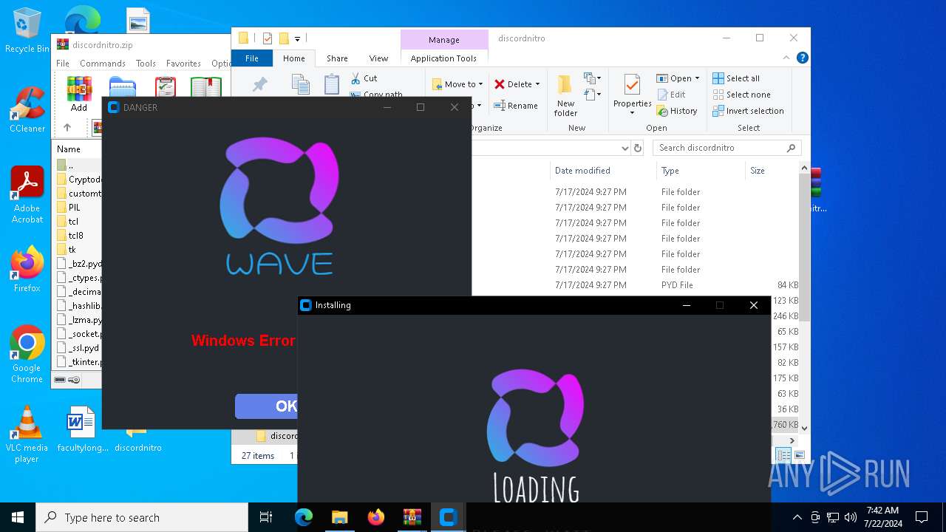
Task: Open the File tab in Explorer
Action: coord(252,58)
